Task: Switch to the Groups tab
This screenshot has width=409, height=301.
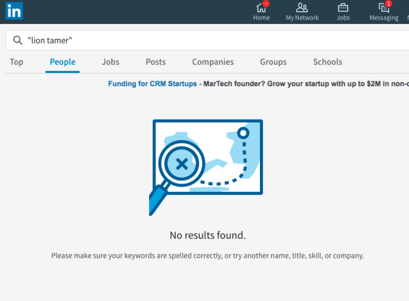Action: [x=273, y=62]
